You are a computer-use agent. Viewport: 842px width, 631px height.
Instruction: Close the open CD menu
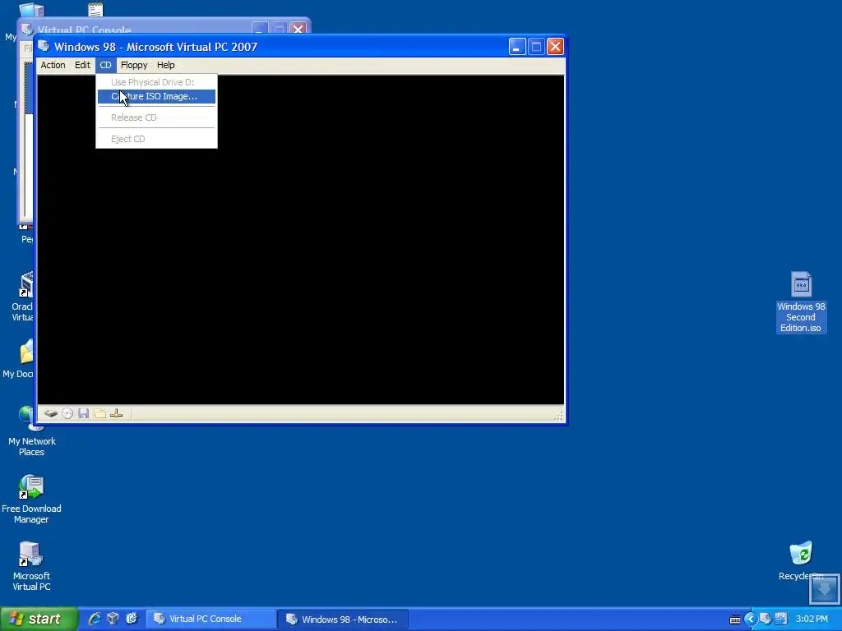point(105,65)
